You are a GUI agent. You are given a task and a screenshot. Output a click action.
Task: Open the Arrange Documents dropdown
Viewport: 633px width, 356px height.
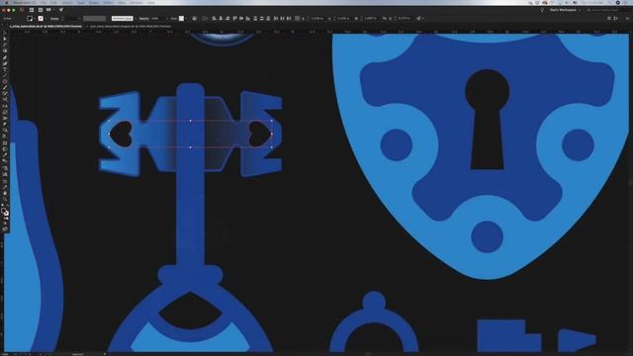click(49, 10)
